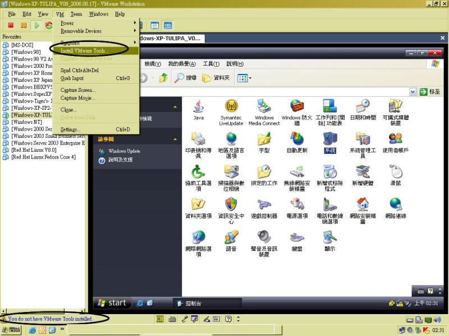449x336 pixels.
Task: Click the Windows Update link
Action: point(124,151)
